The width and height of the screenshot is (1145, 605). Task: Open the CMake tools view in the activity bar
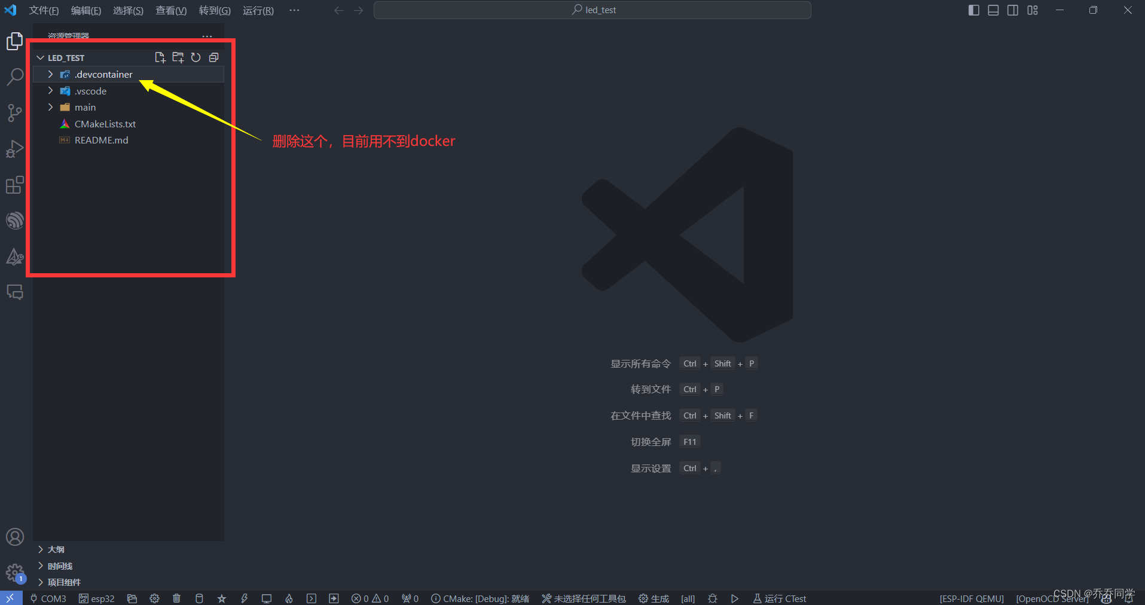click(14, 256)
